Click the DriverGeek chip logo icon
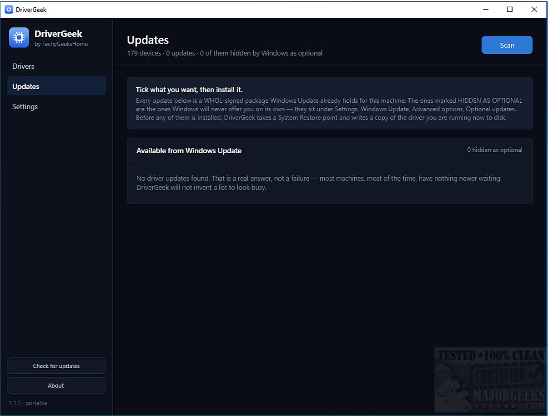Image resolution: width=548 pixels, height=416 pixels. click(x=19, y=38)
